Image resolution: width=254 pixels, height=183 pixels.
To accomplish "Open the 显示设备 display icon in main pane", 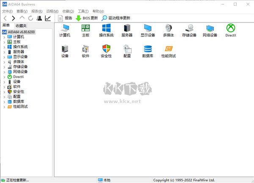I will pyautogui.click(x=148, y=30).
